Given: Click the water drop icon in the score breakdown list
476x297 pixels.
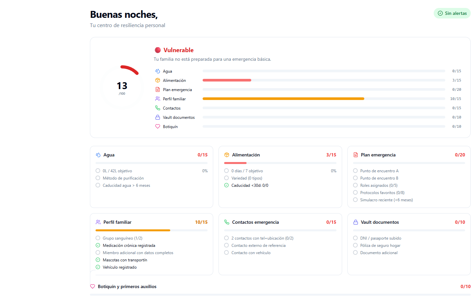Looking at the screenshot, I should [x=157, y=71].
